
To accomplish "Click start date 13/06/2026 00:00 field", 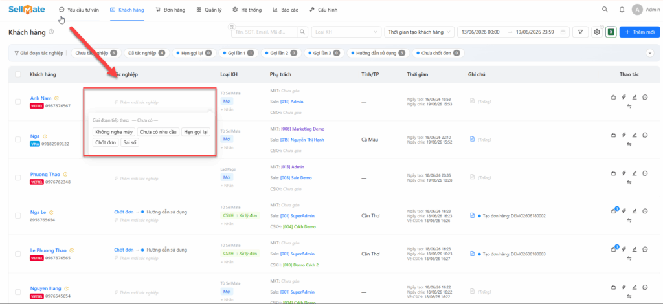I will coord(480,32).
